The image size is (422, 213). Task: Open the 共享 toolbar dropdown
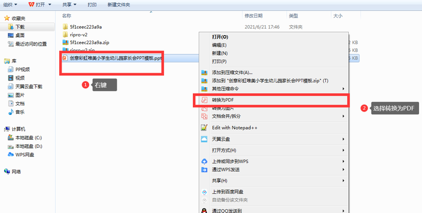click(x=69, y=5)
